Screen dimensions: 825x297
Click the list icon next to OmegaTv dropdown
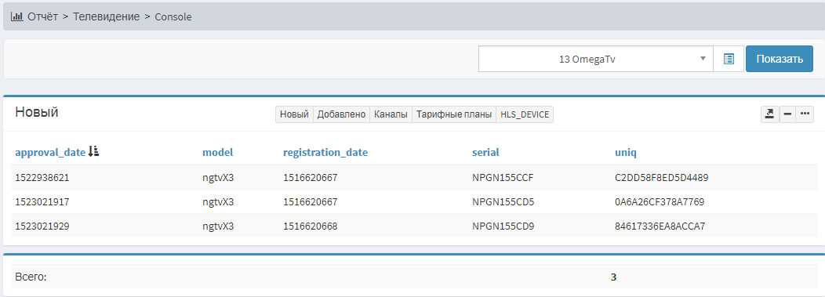729,59
